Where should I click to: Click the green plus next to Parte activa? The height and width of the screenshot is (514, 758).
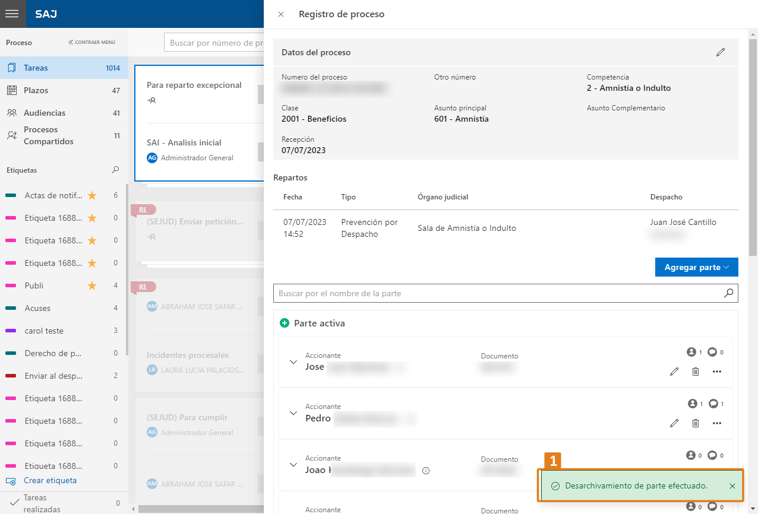[285, 323]
